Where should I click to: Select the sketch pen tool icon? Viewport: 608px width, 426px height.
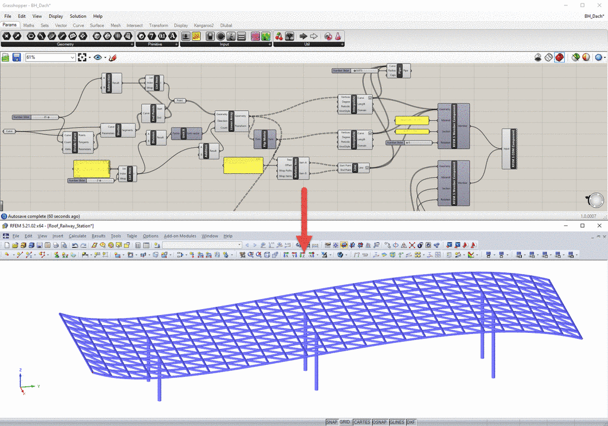(x=112, y=58)
